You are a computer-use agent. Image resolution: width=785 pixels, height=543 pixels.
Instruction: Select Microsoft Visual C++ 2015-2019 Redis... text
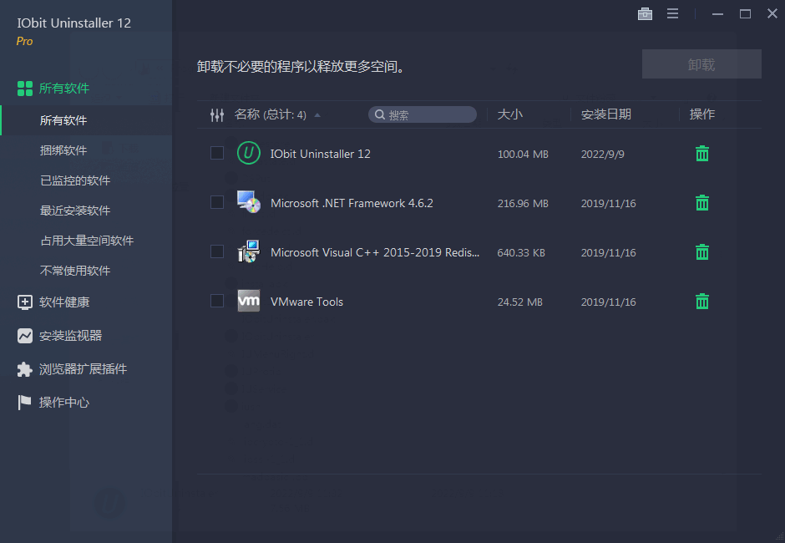(375, 252)
